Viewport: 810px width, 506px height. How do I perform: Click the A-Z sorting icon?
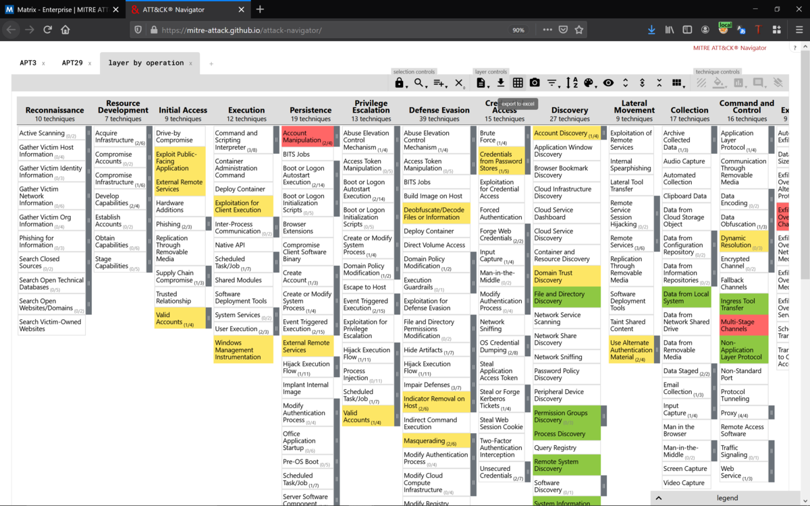point(572,82)
